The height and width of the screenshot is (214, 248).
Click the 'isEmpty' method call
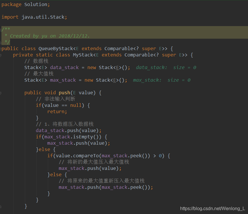pyautogui.click(x=83, y=137)
